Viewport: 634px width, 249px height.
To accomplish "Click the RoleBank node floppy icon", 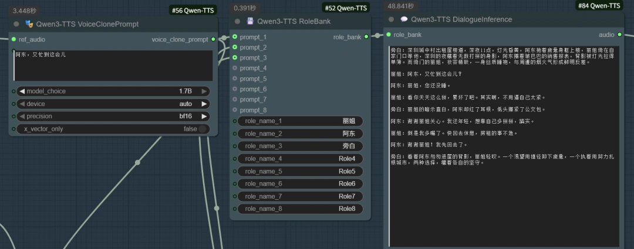I will [250, 22].
